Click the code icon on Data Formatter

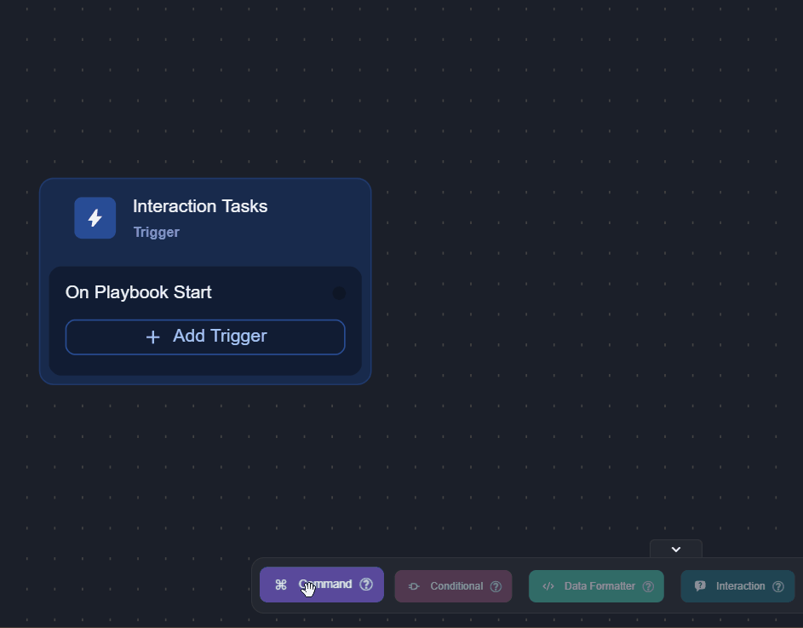click(x=549, y=586)
